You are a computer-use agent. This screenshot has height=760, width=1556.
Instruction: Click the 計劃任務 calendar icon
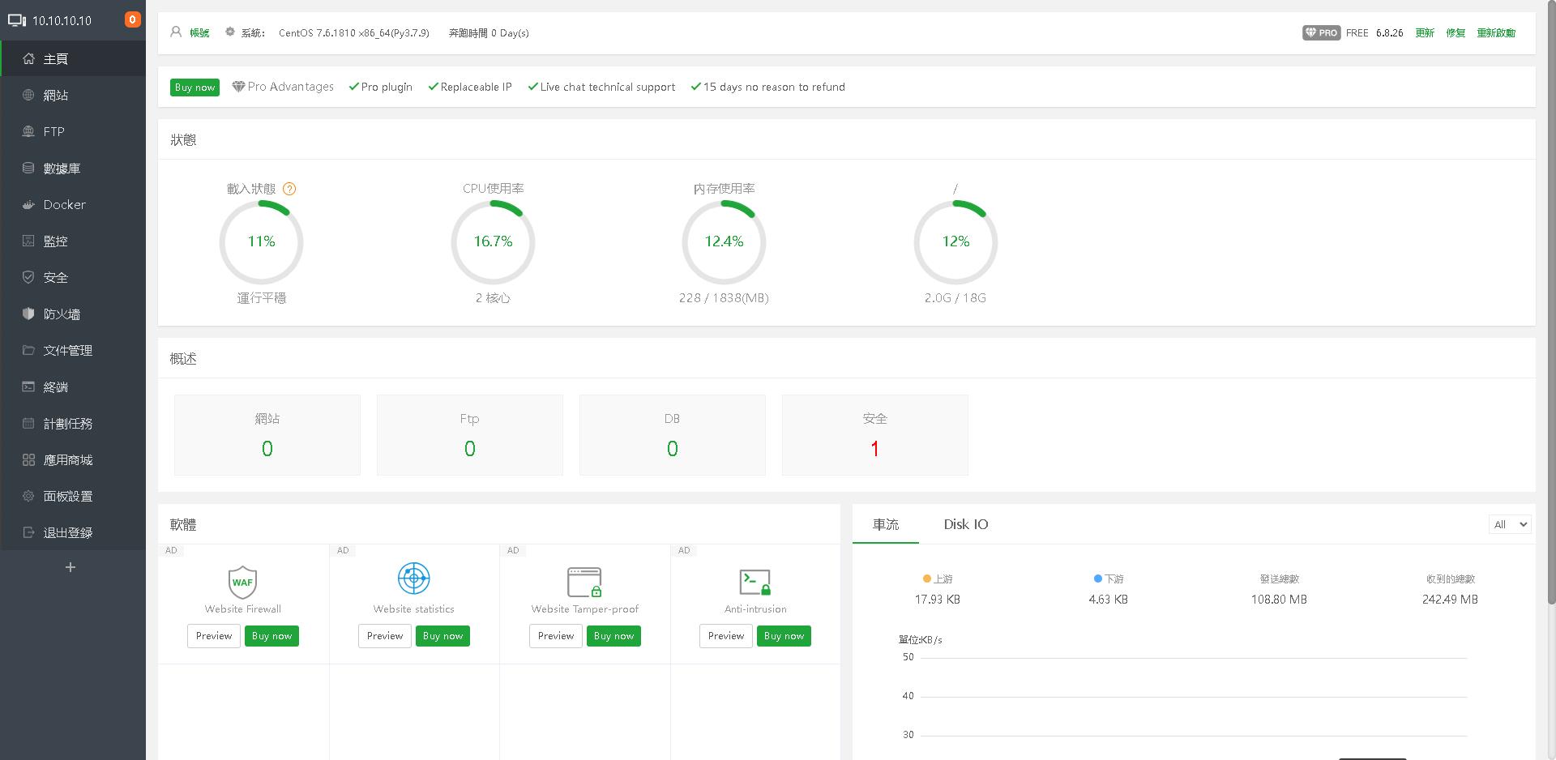pos(28,424)
